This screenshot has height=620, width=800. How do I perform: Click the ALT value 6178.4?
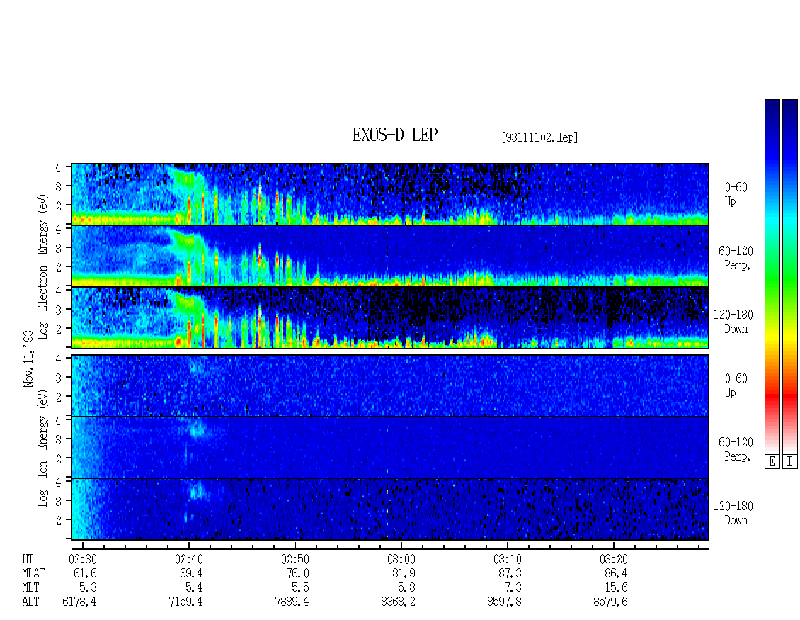(79, 602)
